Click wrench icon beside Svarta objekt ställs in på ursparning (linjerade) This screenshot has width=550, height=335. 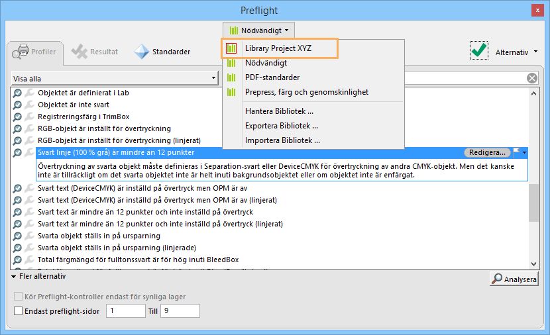30,248
